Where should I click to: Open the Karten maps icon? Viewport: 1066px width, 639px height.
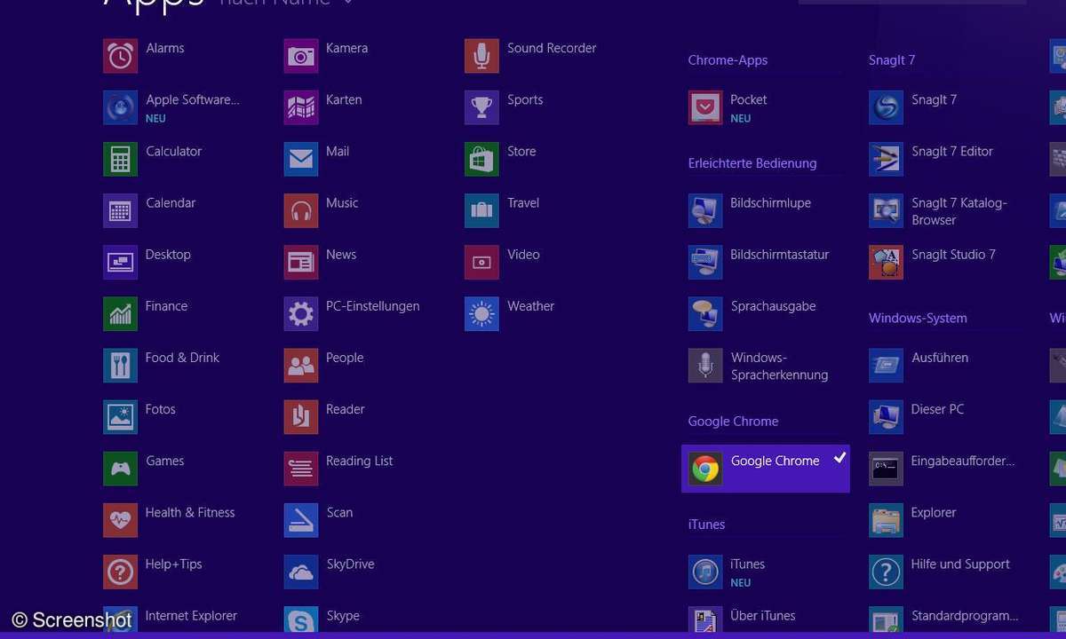pyautogui.click(x=301, y=107)
